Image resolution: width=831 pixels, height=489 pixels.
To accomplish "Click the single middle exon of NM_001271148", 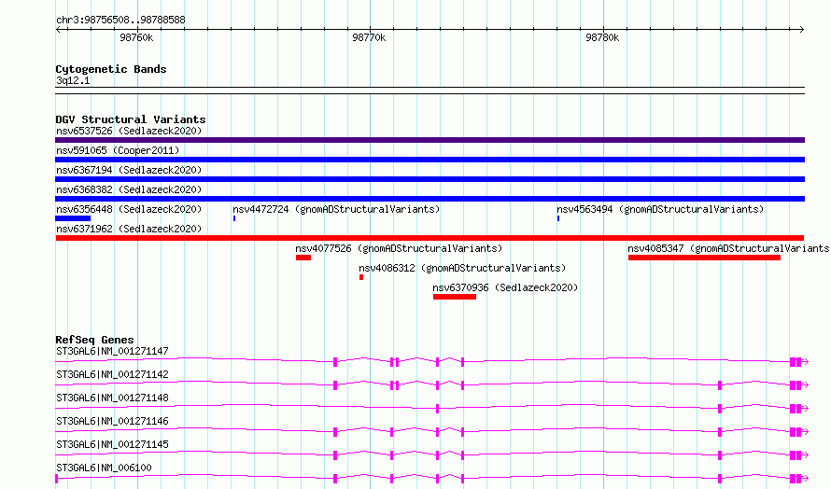I will pyautogui.click(x=437, y=409).
